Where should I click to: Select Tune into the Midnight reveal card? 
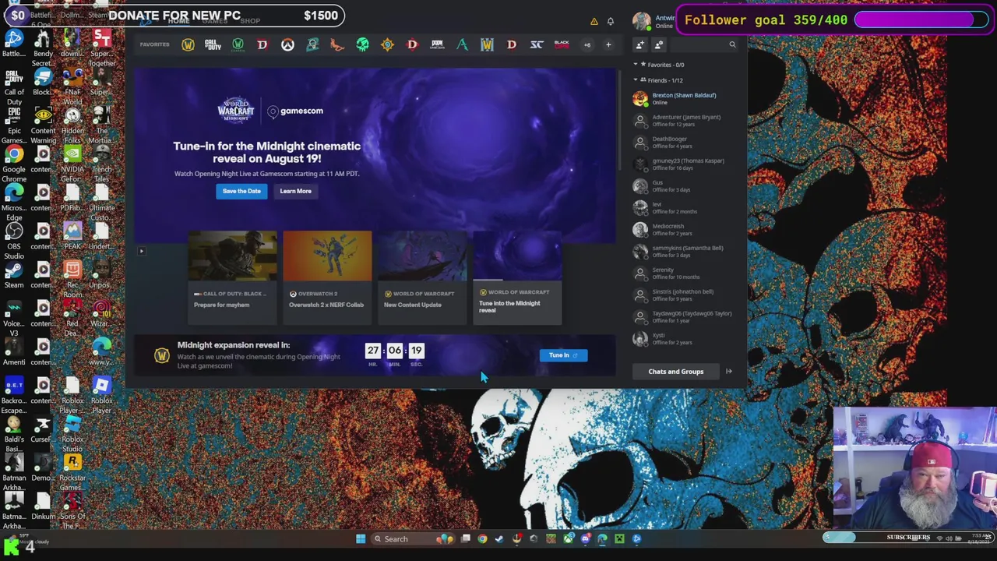(517, 277)
